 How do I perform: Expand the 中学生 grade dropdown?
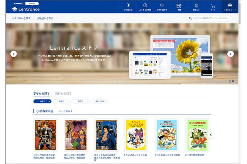coord(61,101)
